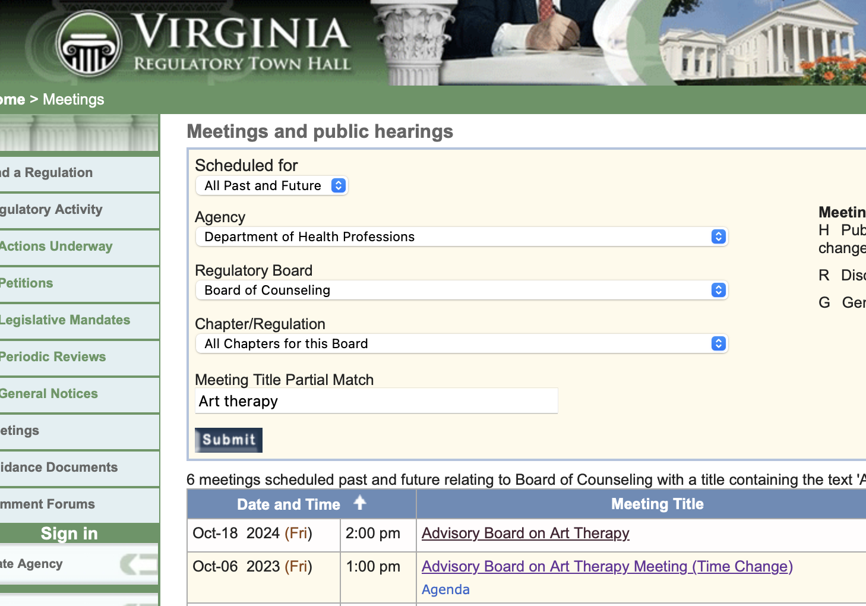Image resolution: width=866 pixels, height=606 pixels.
Task: Navigate to Petitions in the sidebar
Action: click(x=27, y=283)
